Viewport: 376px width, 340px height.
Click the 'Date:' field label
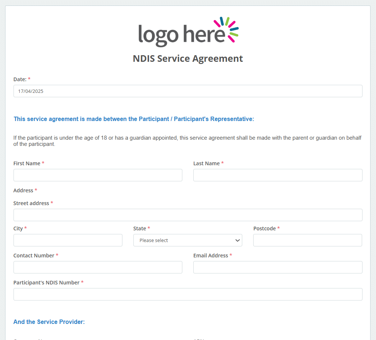pos(20,79)
